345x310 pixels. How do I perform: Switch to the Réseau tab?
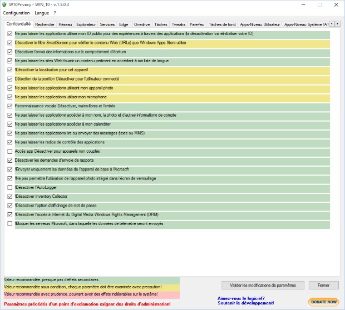tap(65, 24)
